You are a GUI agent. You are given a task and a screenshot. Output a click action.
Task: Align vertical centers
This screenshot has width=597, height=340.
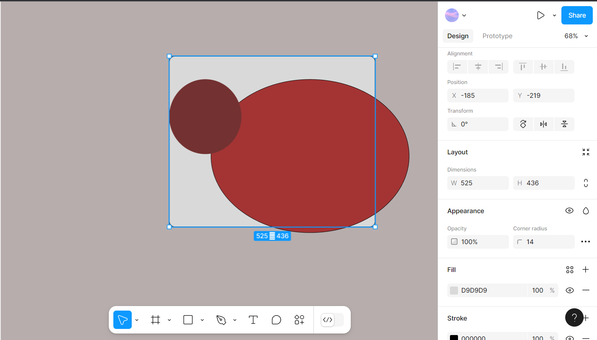[x=543, y=67]
